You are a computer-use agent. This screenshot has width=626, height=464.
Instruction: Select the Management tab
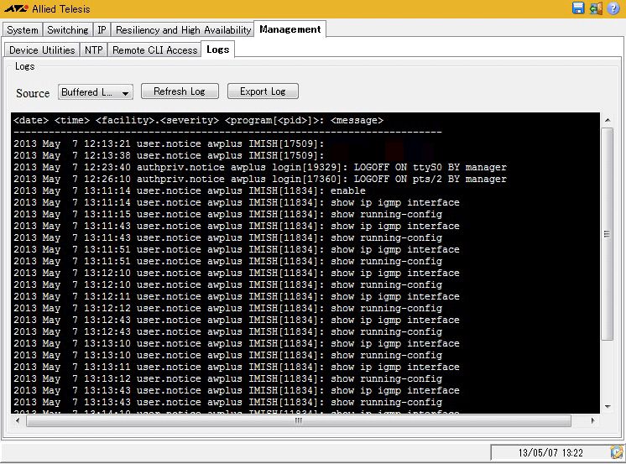tap(290, 29)
